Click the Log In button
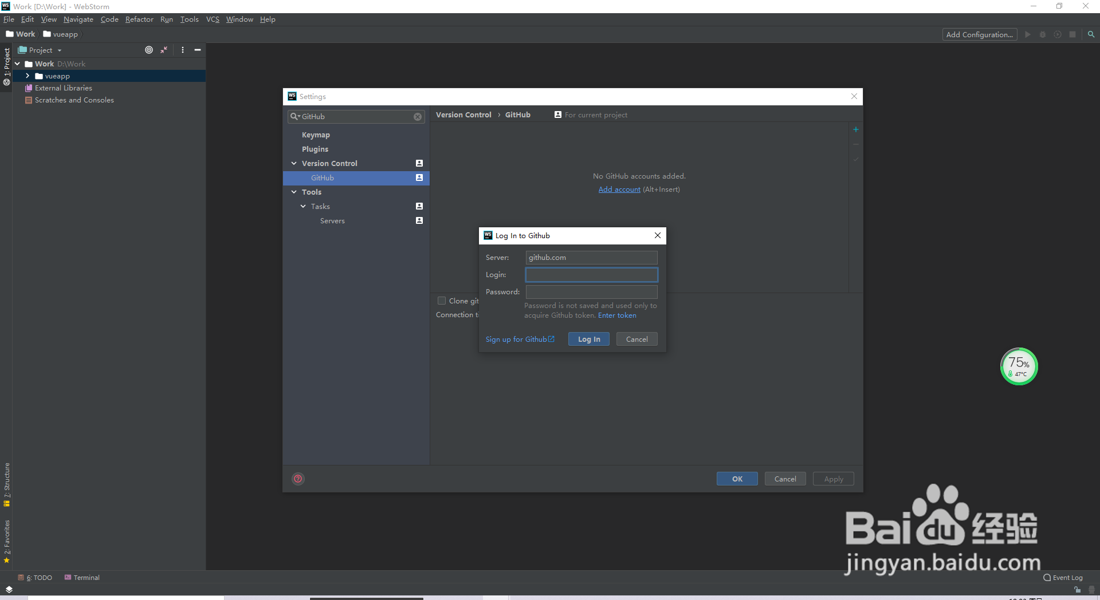The width and height of the screenshot is (1100, 600). (x=589, y=339)
